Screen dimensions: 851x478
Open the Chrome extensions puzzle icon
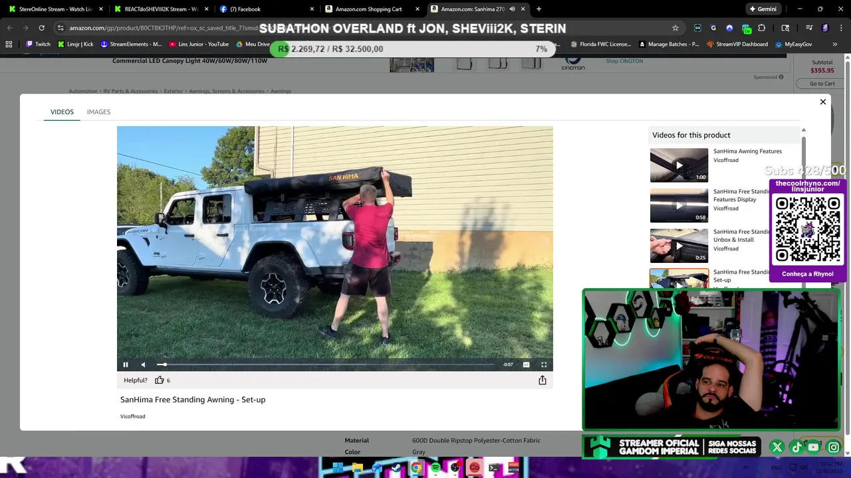pyautogui.click(x=762, y=28)
